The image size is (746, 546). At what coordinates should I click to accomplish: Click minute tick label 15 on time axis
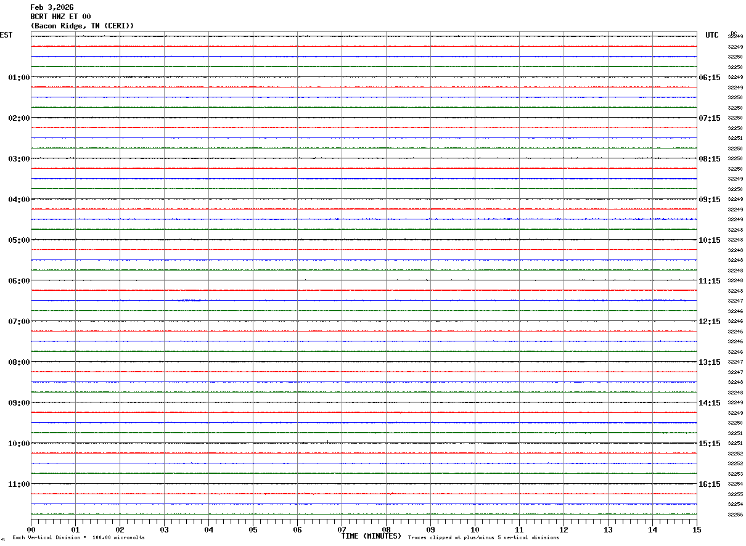pyautogui.click(x=697, y=529)
